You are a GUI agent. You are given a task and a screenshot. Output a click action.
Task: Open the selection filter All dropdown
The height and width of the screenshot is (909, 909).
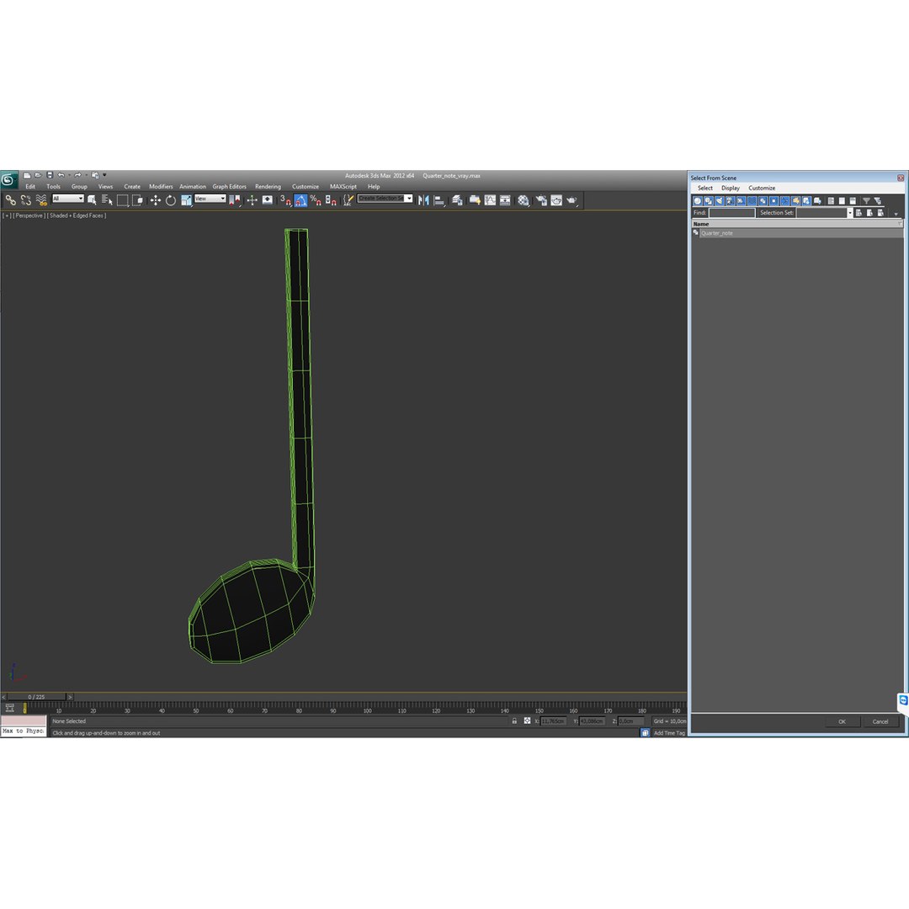click(68, 199)
